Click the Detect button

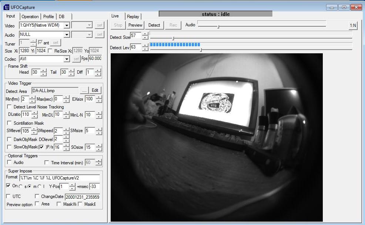[154, 25]
